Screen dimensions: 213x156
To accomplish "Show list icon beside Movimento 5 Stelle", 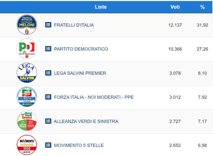I will pos(48,145).
